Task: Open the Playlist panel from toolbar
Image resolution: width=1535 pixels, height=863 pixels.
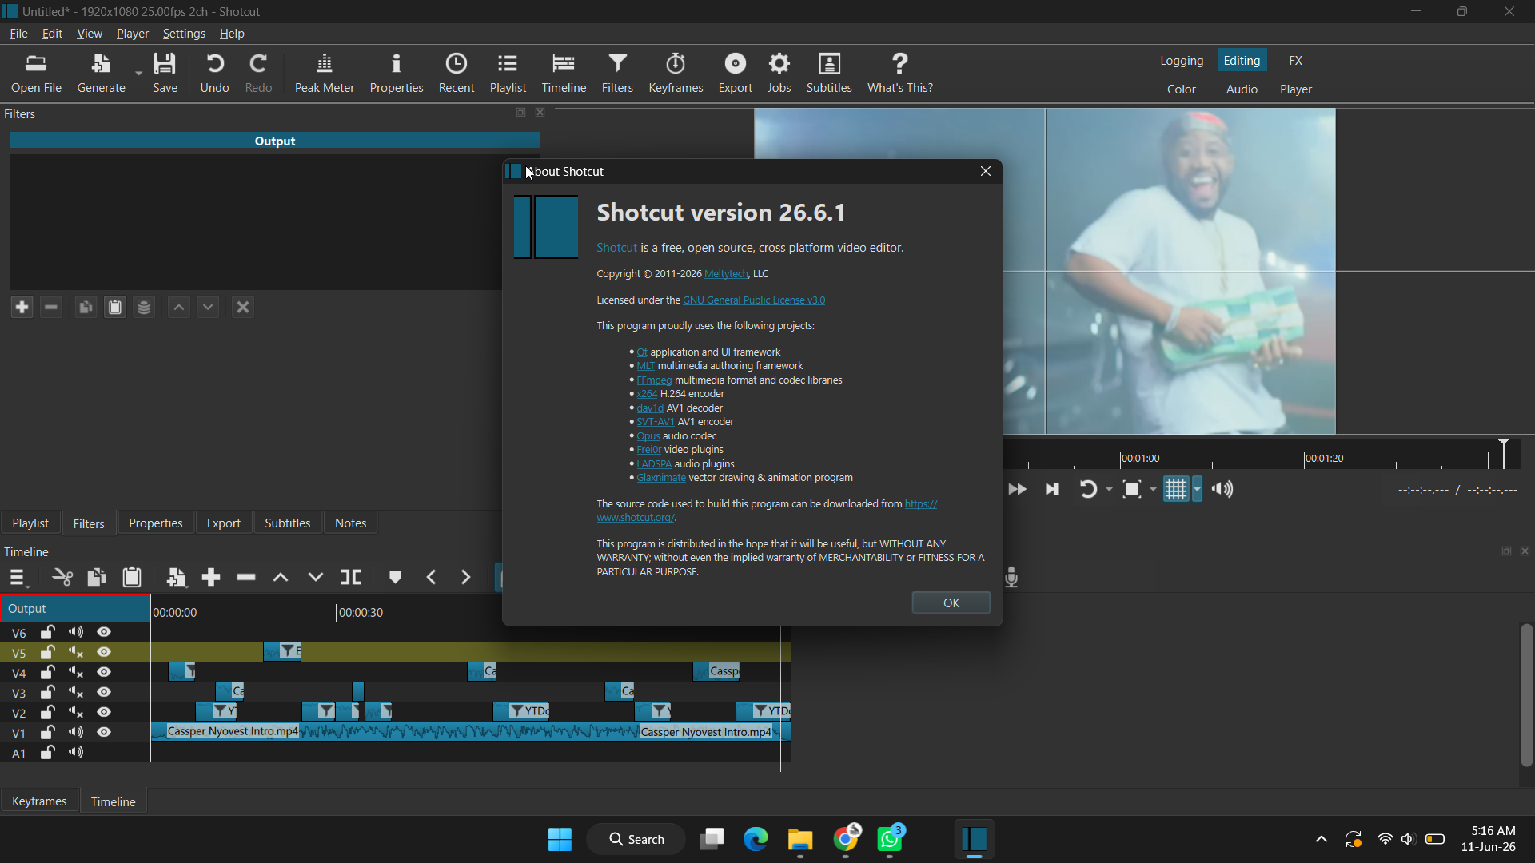Action: [x=508, y=74]
